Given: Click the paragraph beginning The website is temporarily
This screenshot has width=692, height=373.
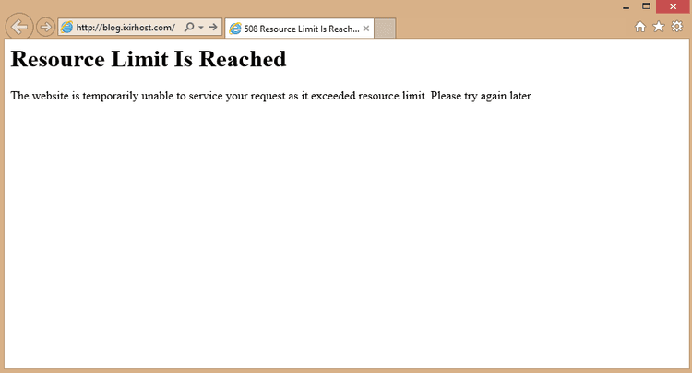Looking at the screenshot, I should [x=272, y=96].
